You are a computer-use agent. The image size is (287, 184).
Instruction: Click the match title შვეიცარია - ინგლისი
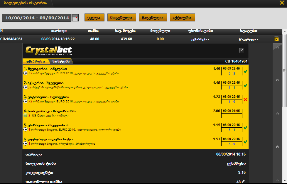point(47,69)
